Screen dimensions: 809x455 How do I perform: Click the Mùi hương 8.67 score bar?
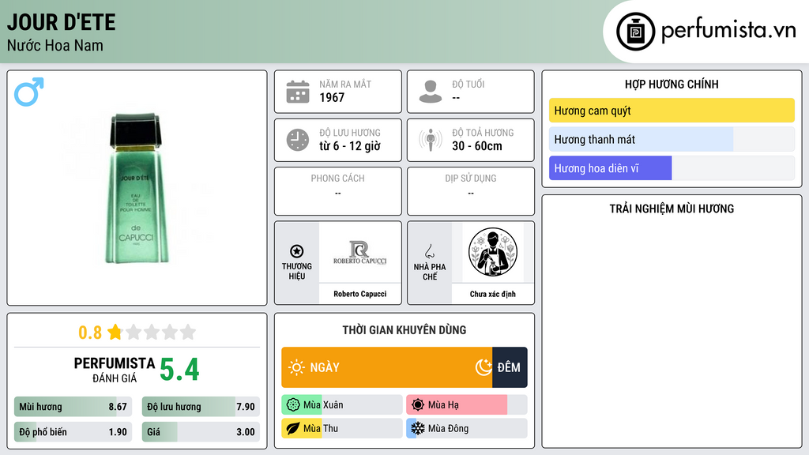[73, 407]
